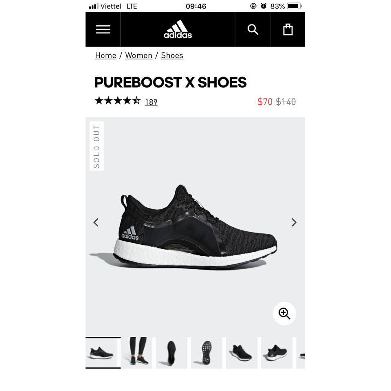
Task: Tap the battery status icon
Action: click(294, 6)
